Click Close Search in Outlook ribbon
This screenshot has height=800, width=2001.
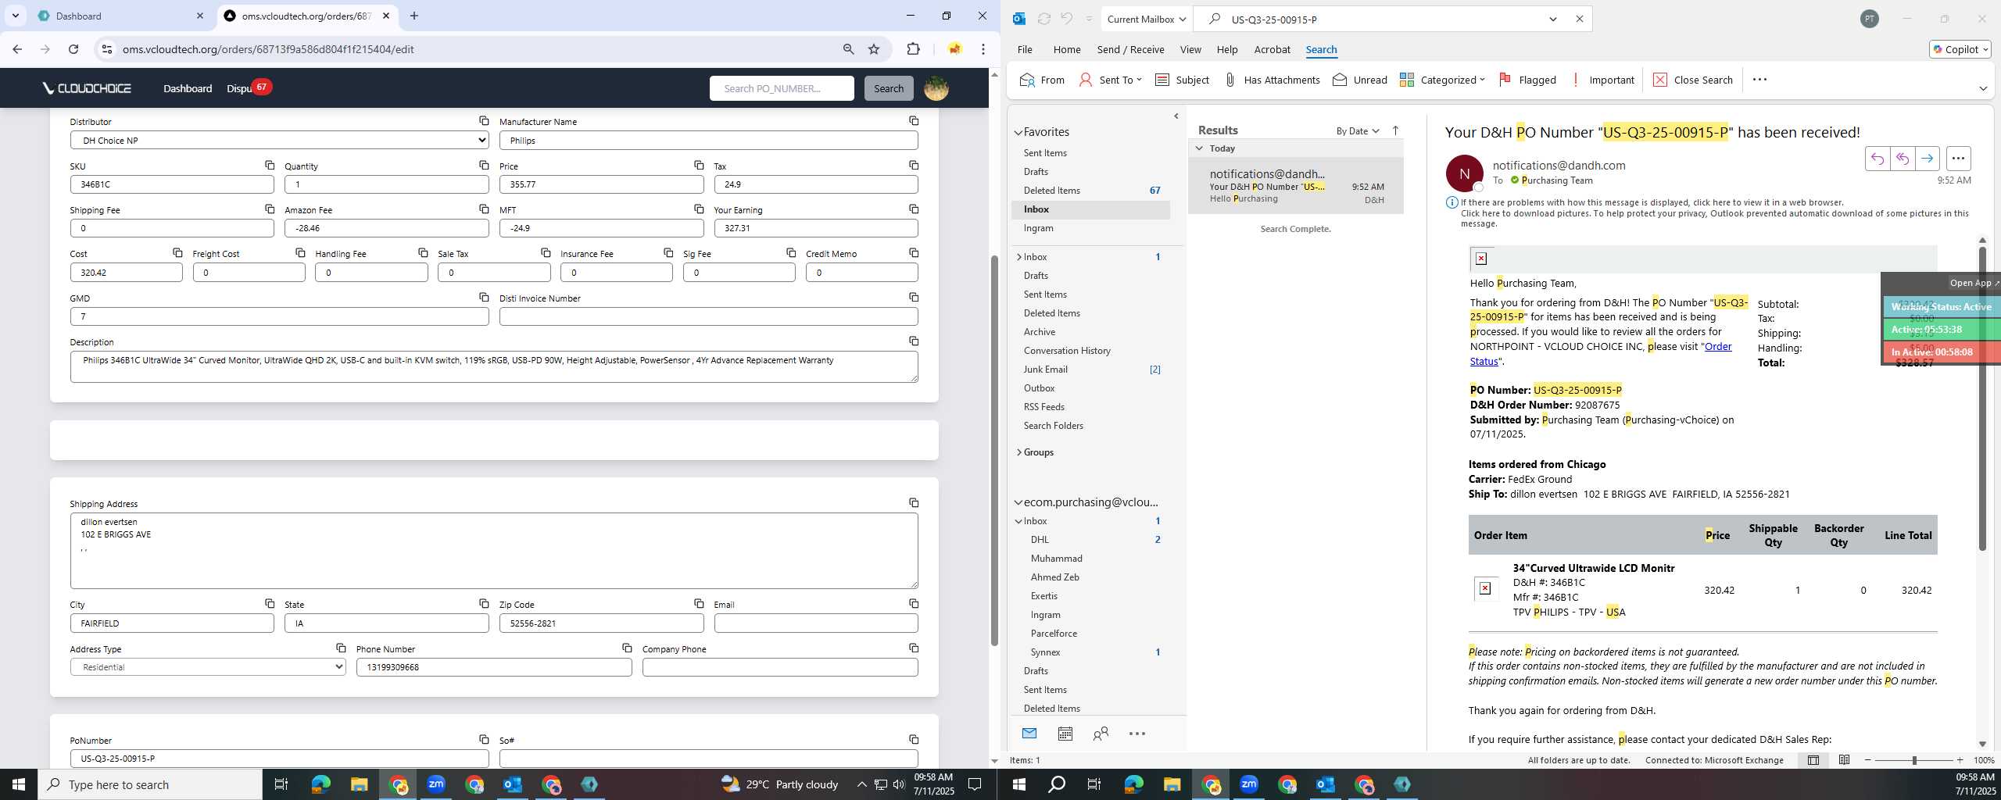coord(1693,80)
